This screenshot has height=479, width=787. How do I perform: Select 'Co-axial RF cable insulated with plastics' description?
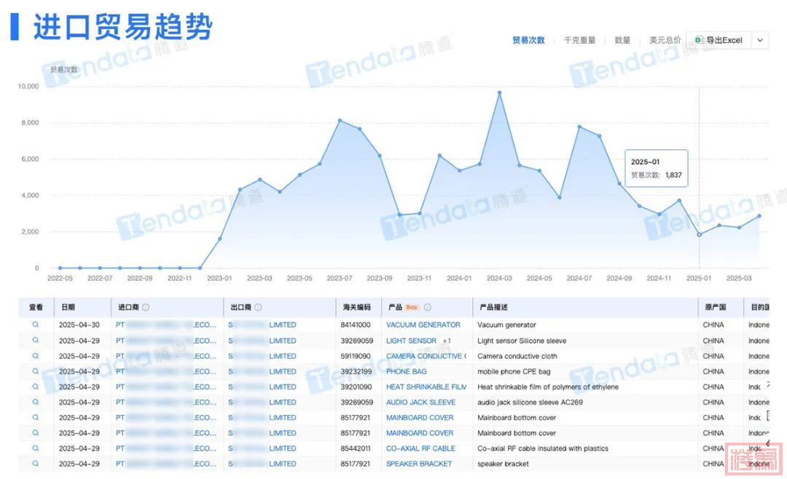(x=543, y=448)
